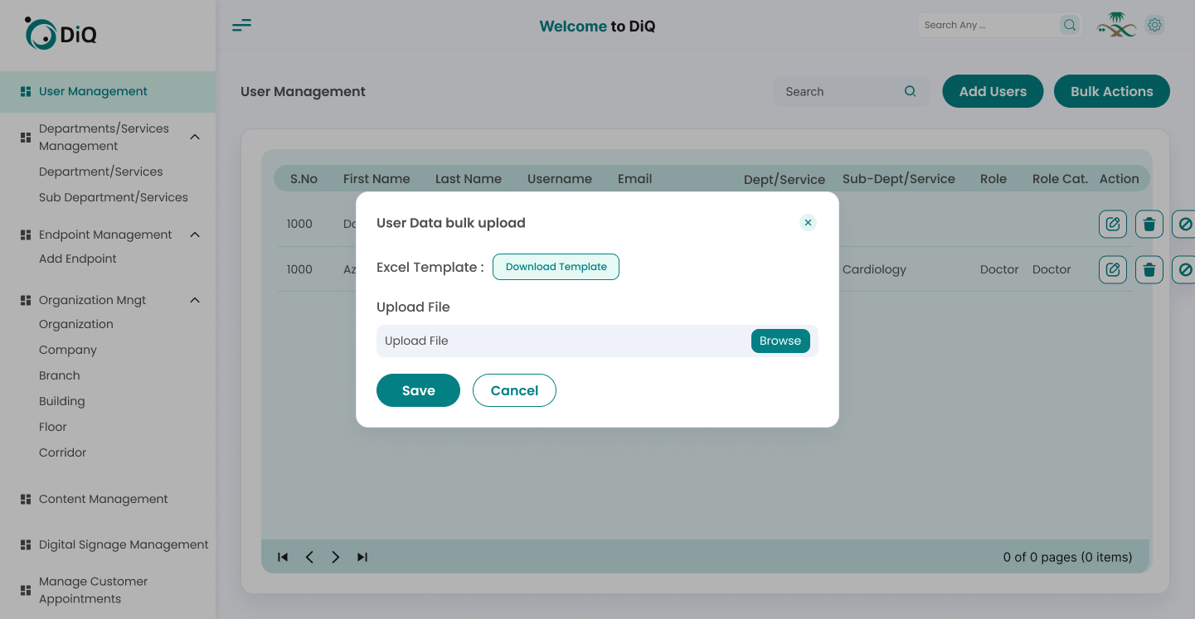Click Browse to choose a file
1195x619 pixels.
point(780,341)
